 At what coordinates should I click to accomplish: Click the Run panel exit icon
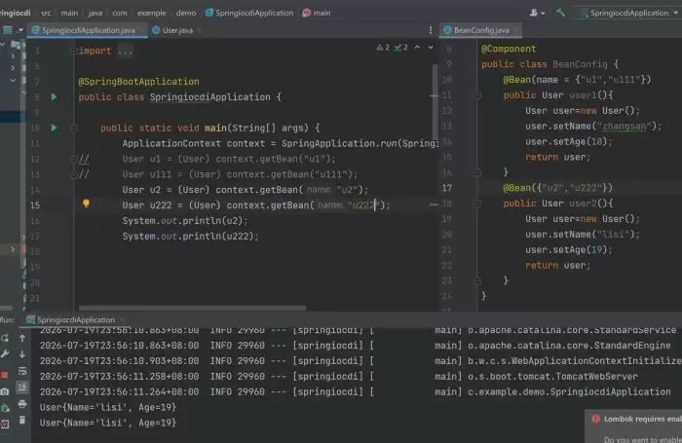[x=5, y=424]
